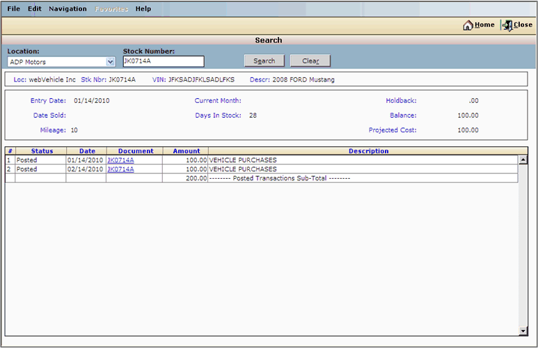Screen dimensions: 538x348
Task: Open the File menu
Action: (14, 8)
